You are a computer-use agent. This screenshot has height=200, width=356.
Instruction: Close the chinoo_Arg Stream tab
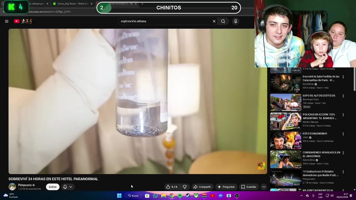tap(92, 4)
